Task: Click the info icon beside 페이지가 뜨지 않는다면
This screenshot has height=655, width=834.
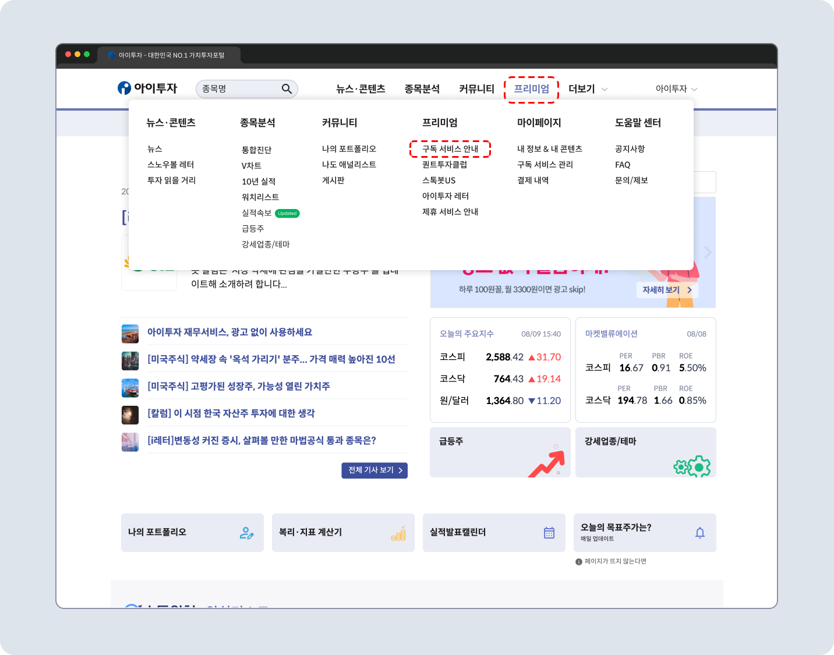Action: (579, 562)
